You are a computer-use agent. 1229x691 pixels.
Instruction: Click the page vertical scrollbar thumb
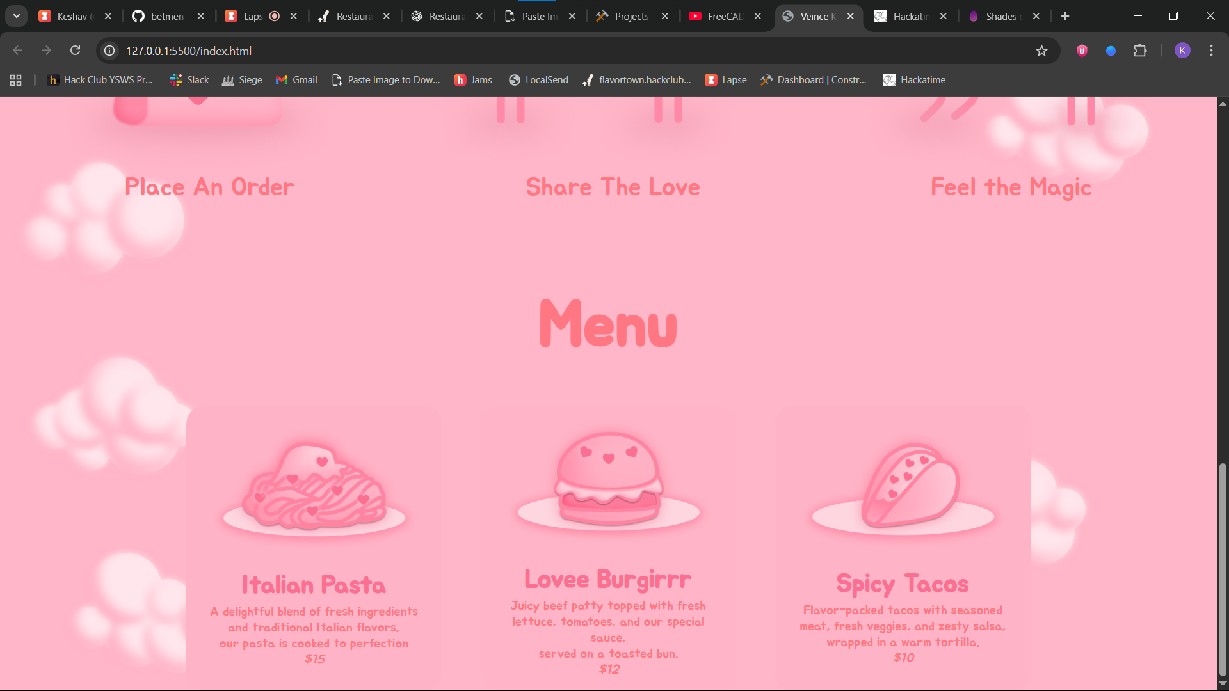click(x=1223, y=569)
